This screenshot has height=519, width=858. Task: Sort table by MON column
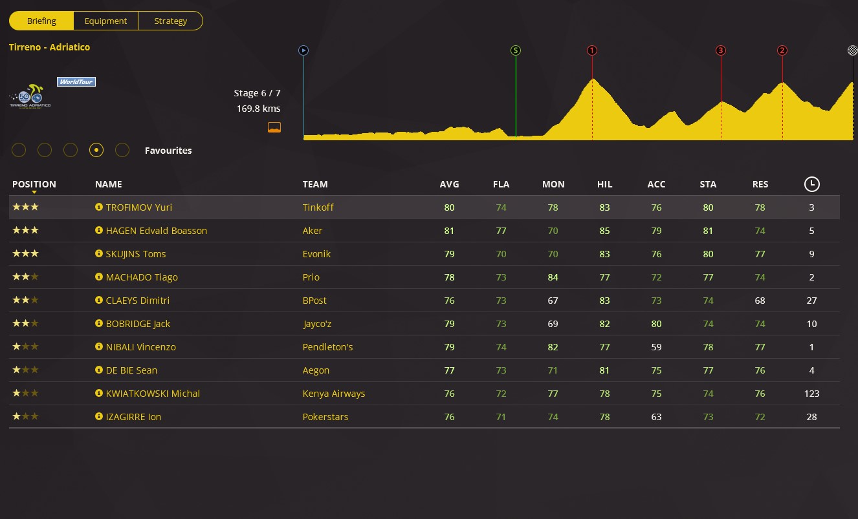(553, 184)
